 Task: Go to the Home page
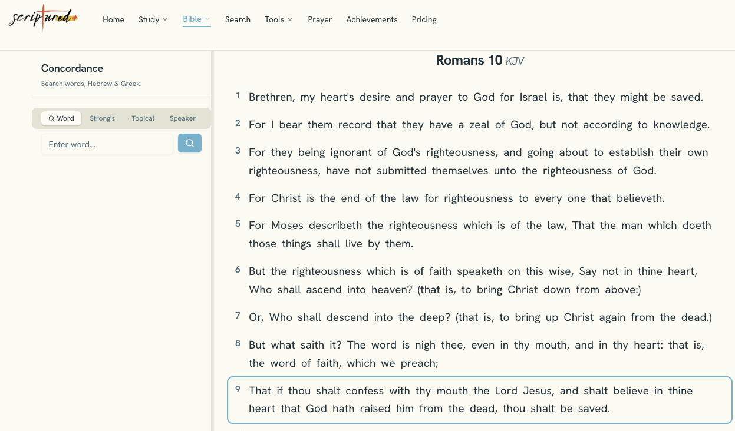(113, 19)
